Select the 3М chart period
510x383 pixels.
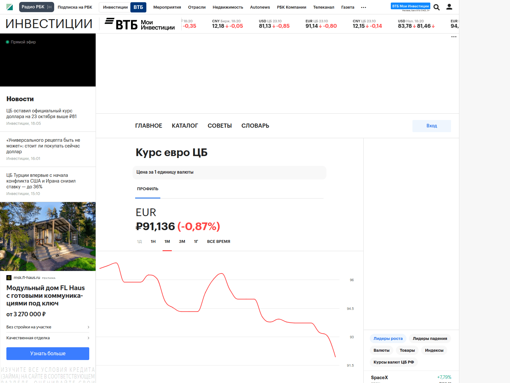coord(182,242)
